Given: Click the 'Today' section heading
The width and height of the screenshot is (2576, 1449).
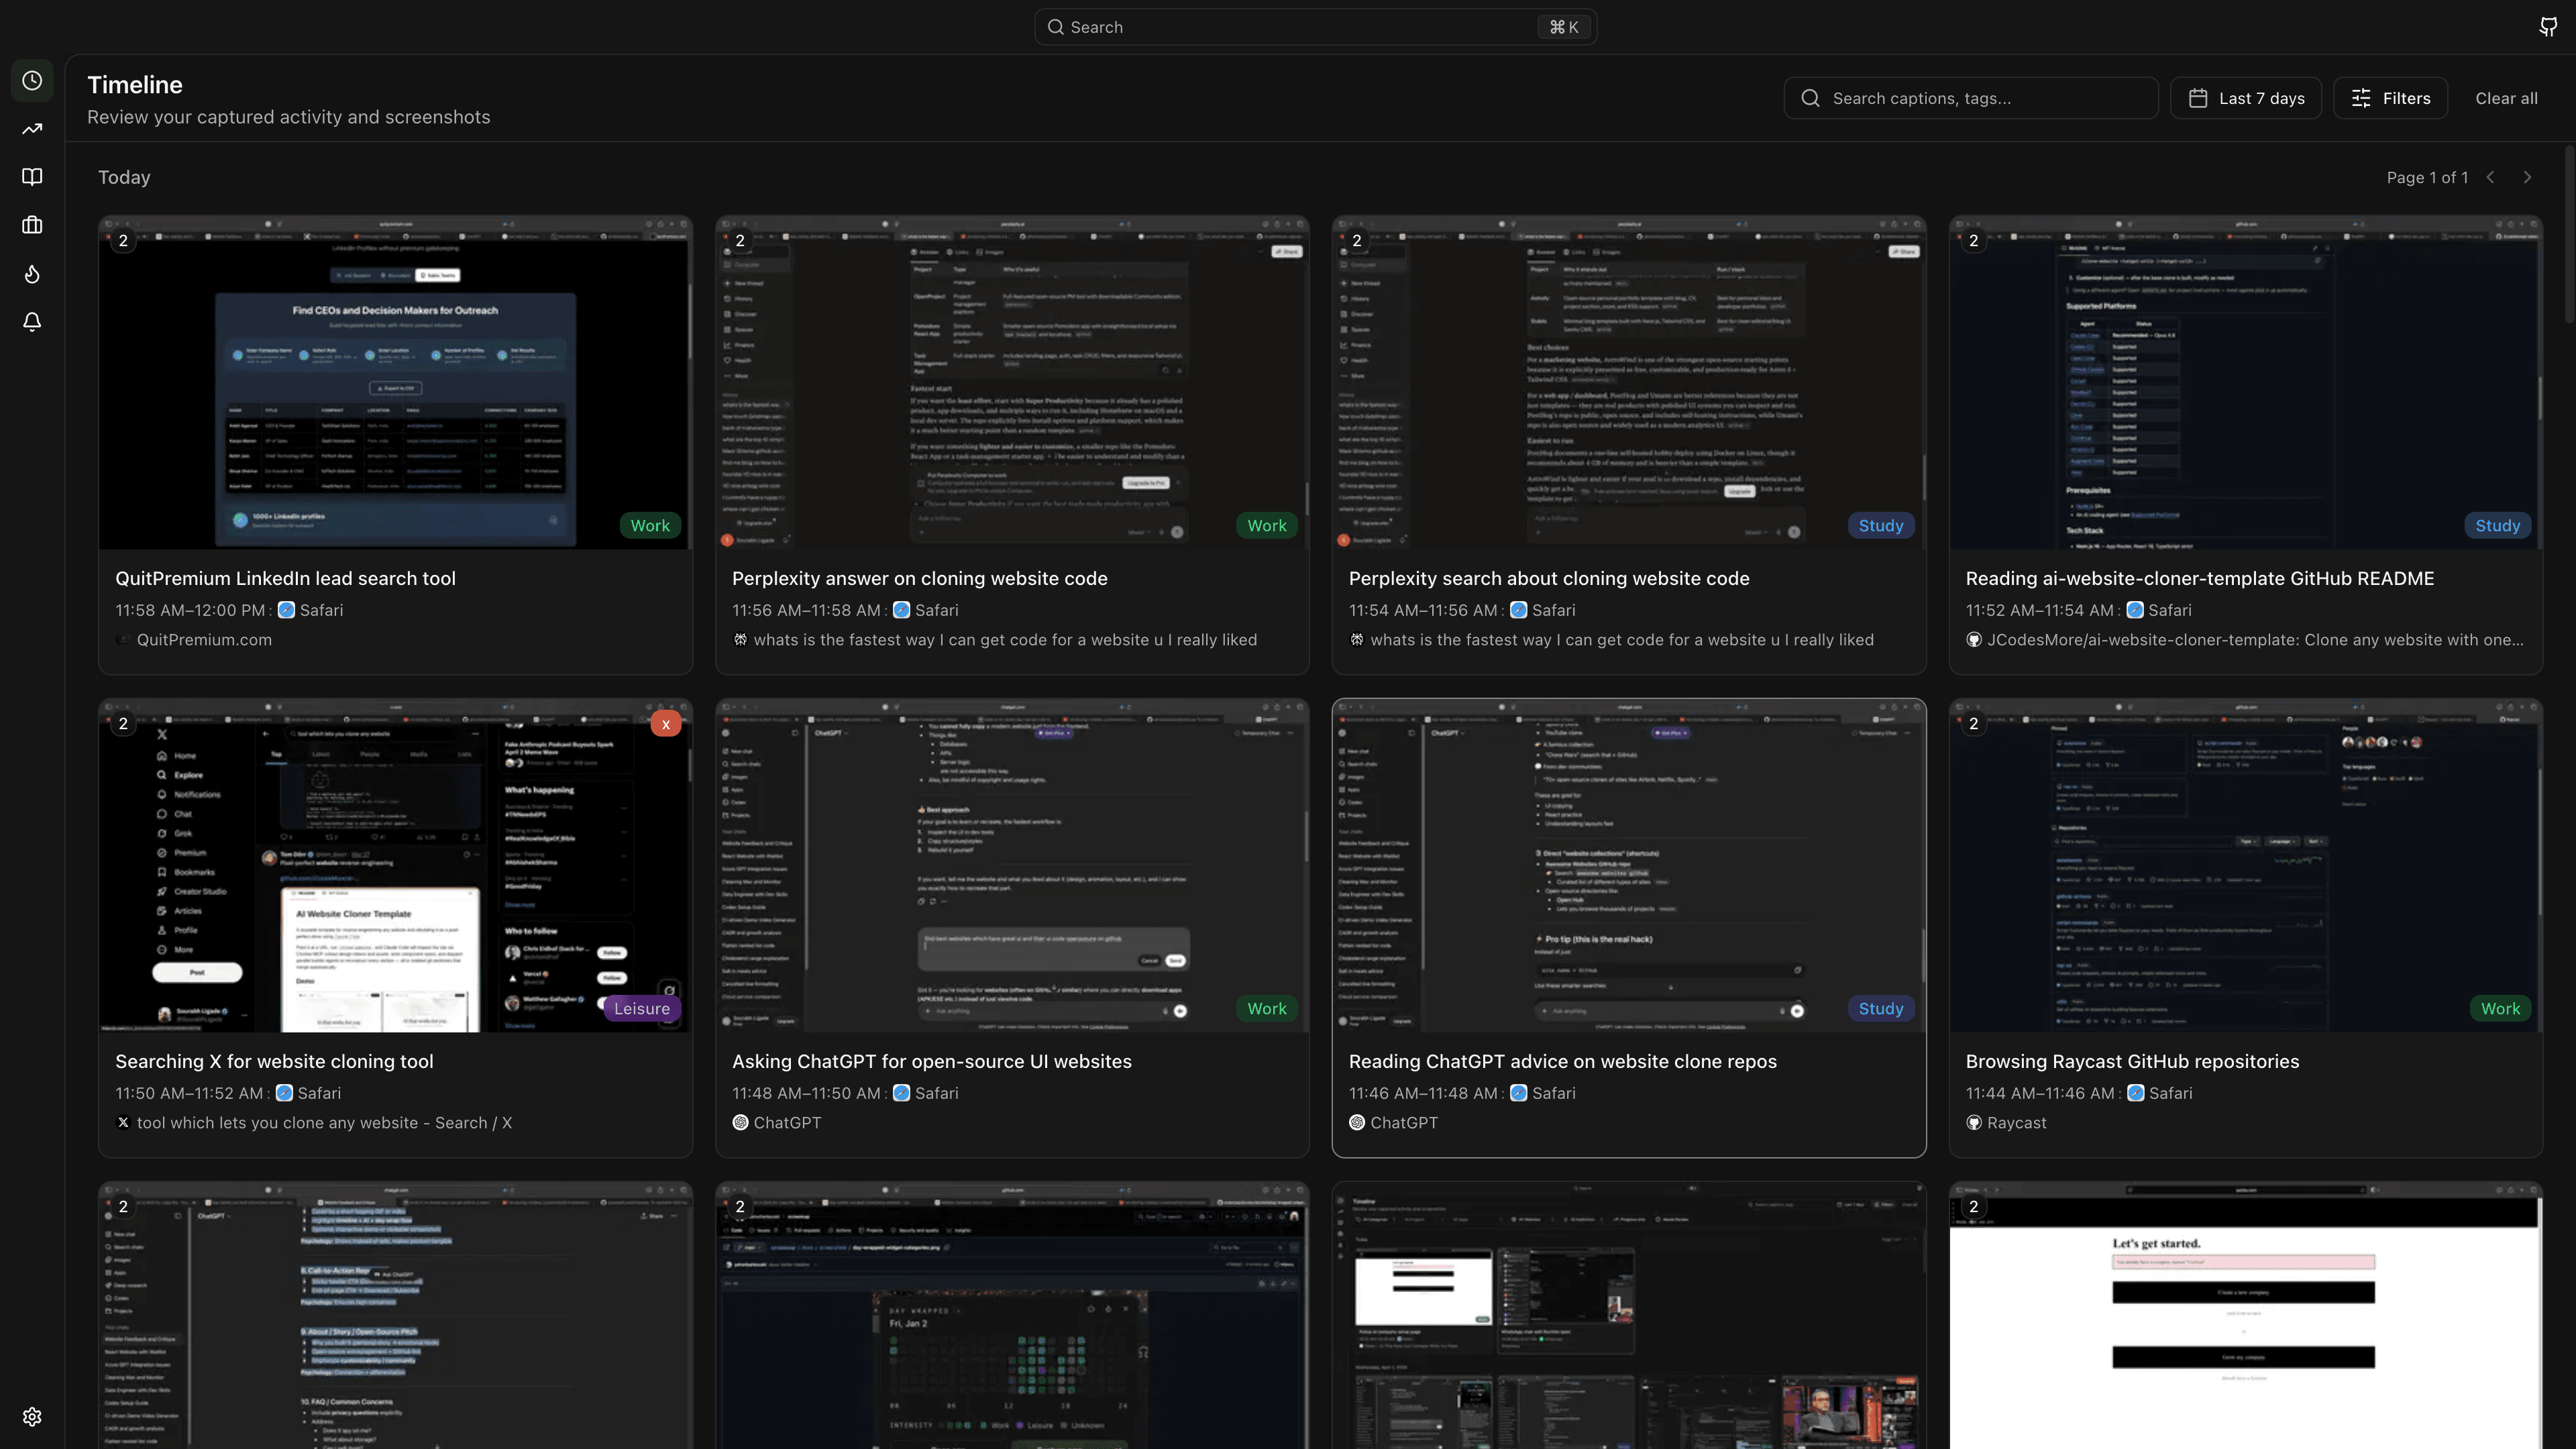Looking at the screenshot, I should [124, 177].
